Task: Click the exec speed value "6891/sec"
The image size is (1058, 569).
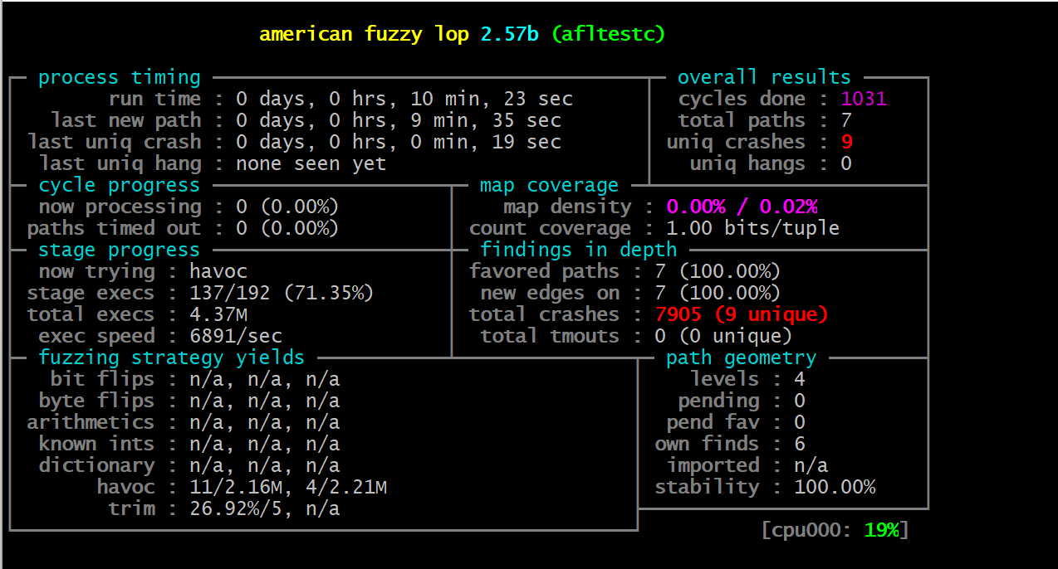Action: pos(236,337)
